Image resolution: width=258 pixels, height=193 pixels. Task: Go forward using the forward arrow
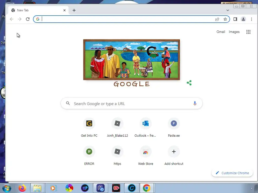tap(20, 19)
